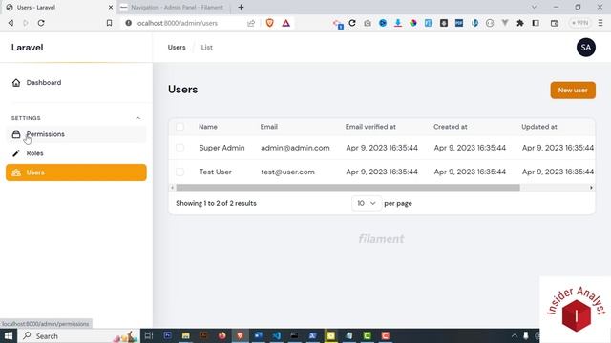Click the right scroll arrow of the table
Viewport: 611px width, 343px height.
point(591,188)
